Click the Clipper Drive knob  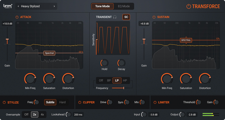coord(110,102)
